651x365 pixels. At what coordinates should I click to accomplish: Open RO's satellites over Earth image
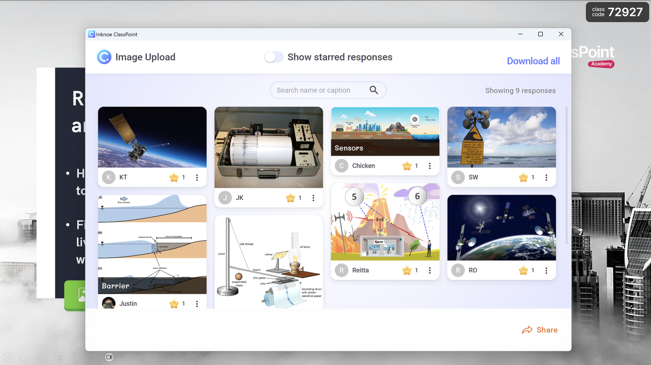[x=501, y=228]
